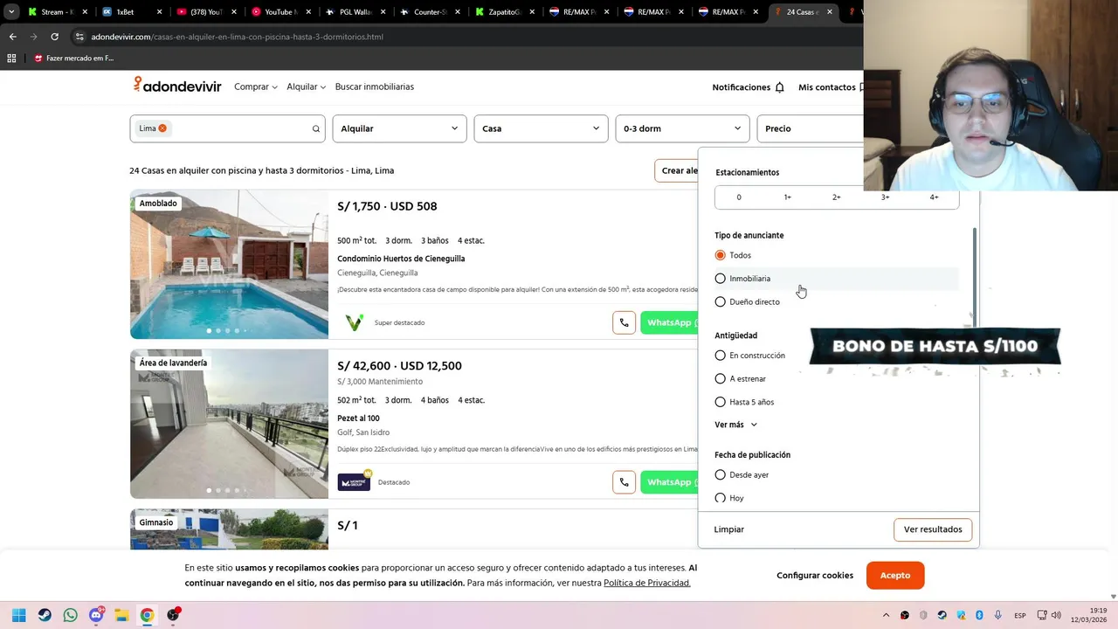
Task: Open Windows Start menu
Action: point(19,615)
